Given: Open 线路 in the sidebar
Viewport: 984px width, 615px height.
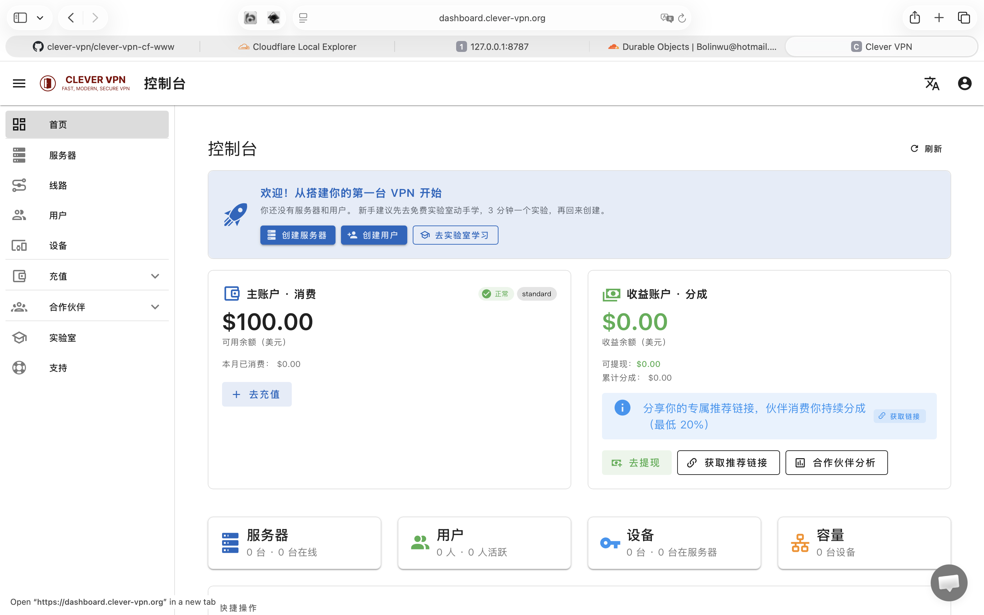Looking at the screenshot, I should (87, 185).
